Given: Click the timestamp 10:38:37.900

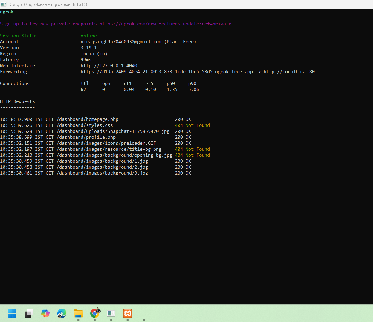Looking at the screenshot, I should point(16,119).
